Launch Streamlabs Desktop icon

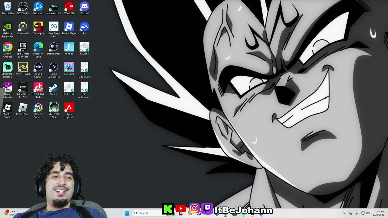8,70
